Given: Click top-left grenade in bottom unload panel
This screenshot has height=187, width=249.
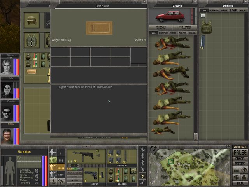Looking at the screenshot, I should pos(110,171).
